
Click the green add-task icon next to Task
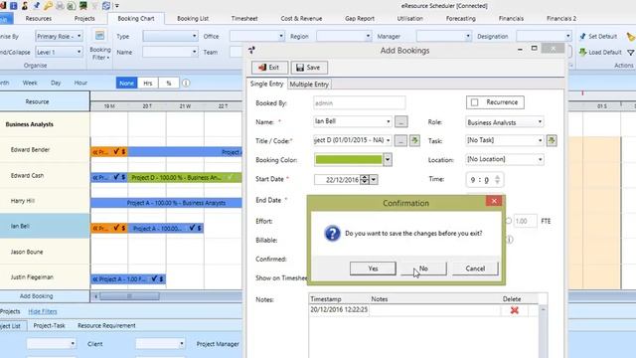coord(552,140)
